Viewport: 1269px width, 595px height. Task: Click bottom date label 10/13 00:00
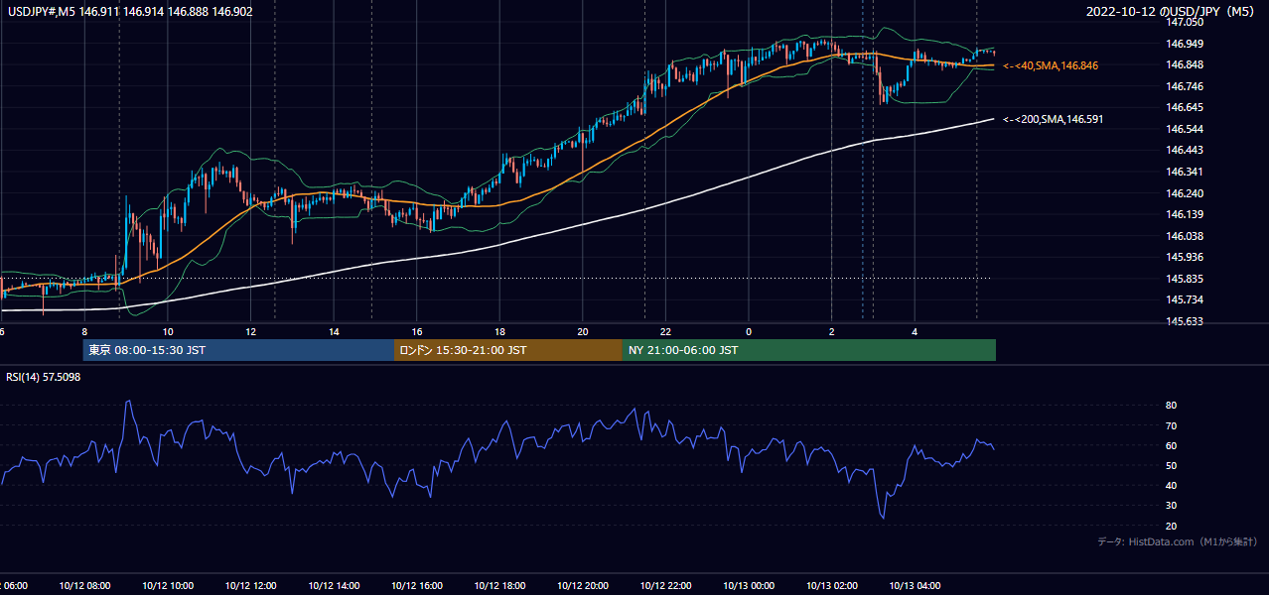(749, 586)
